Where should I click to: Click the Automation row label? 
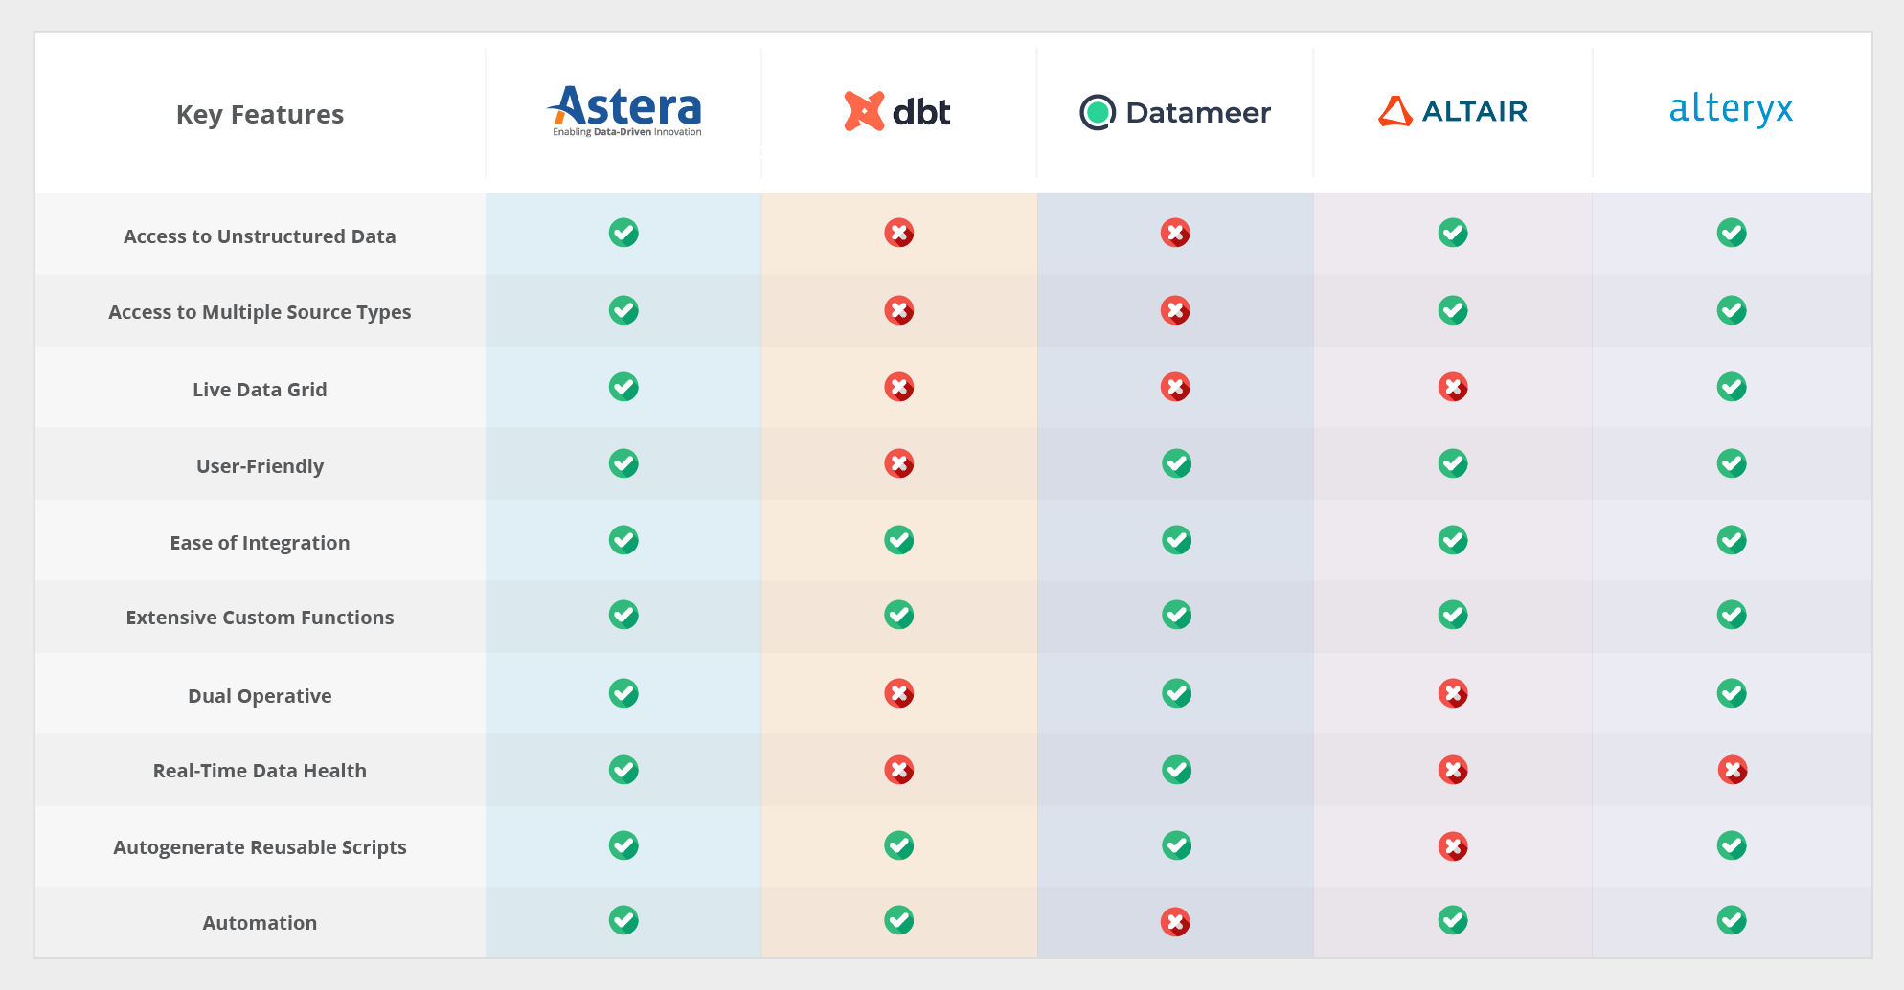click(260, 923)
